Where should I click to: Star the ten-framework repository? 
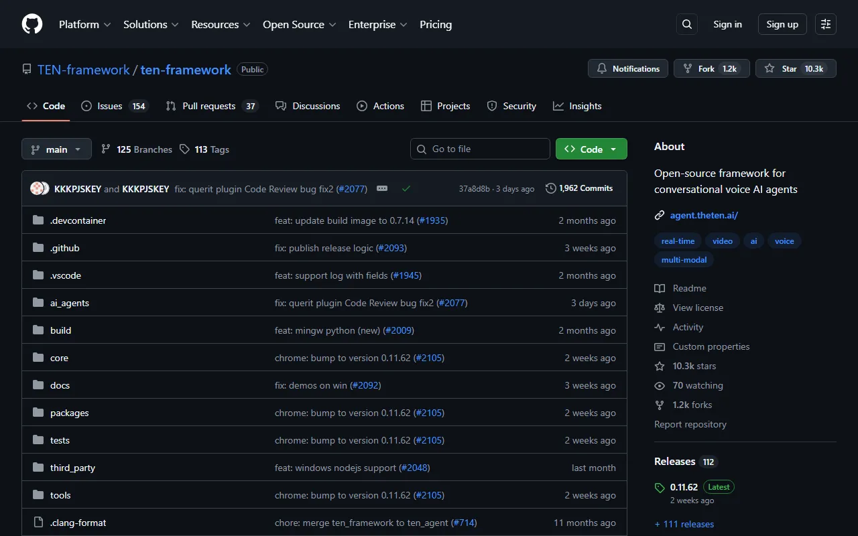[795, 69]
